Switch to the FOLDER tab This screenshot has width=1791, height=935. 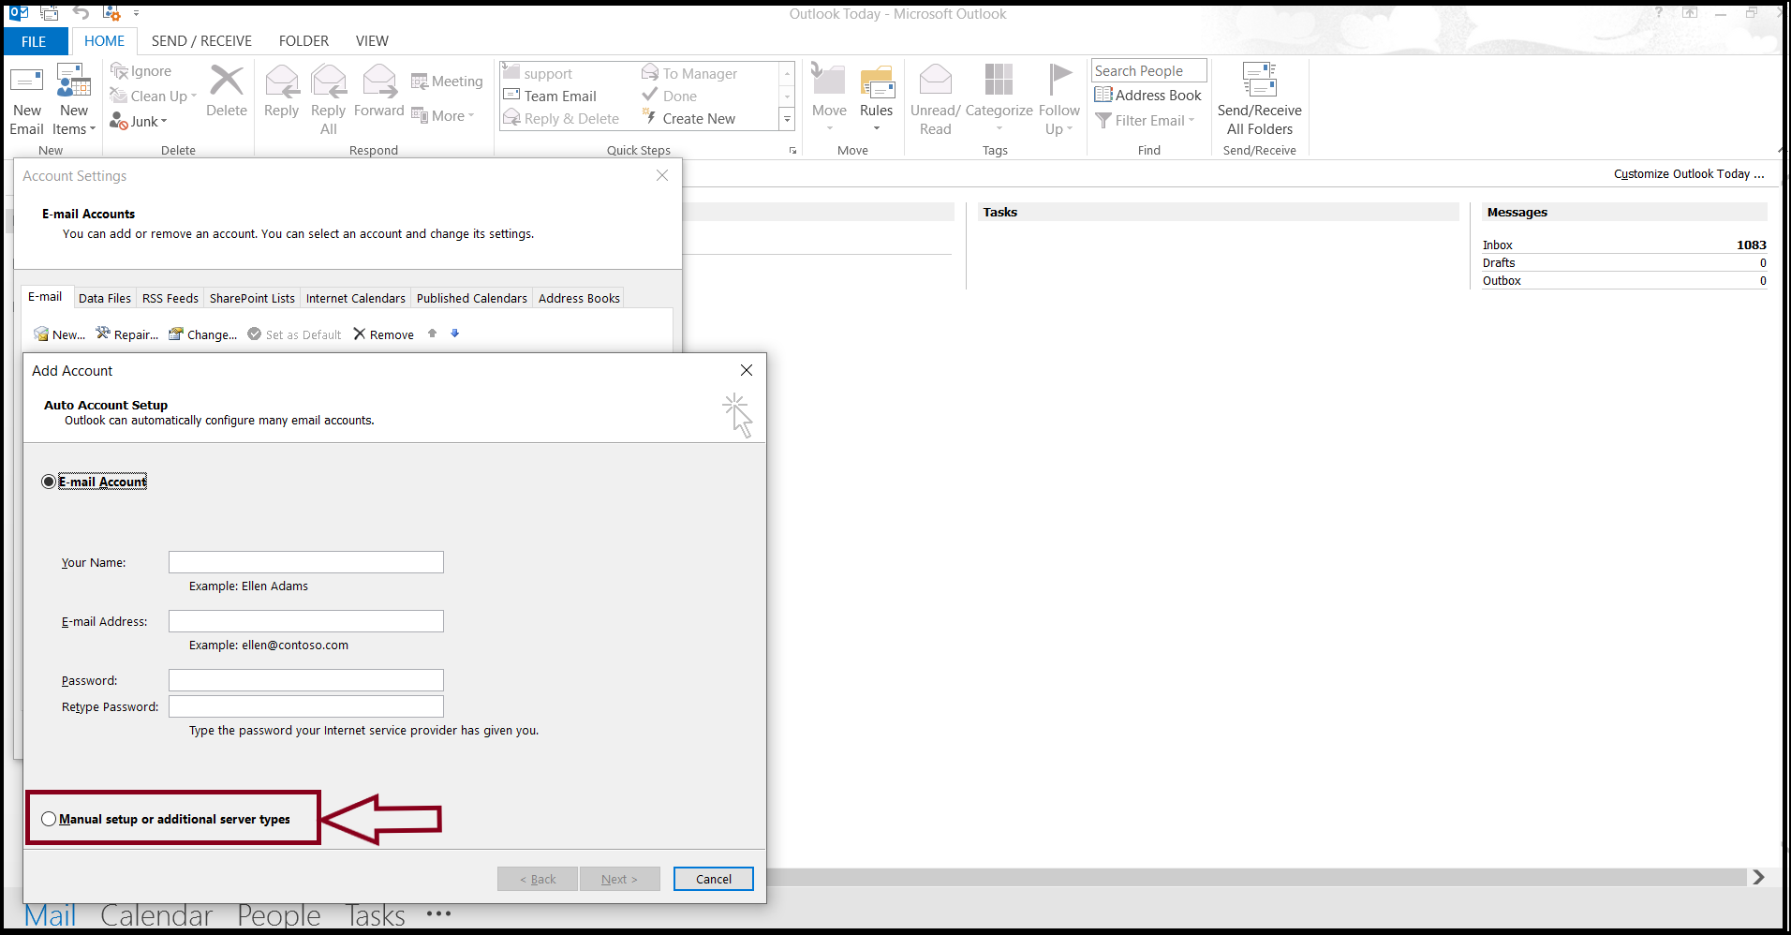(303, 41)
